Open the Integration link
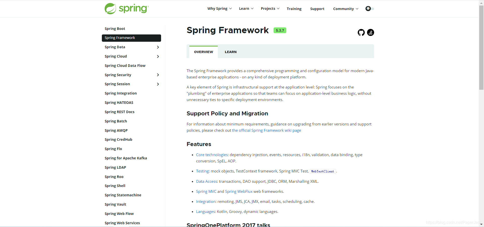 pyautogui.click(x=206, y=202)
